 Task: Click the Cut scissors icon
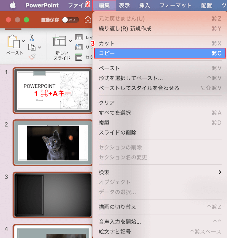pos(32,37)
